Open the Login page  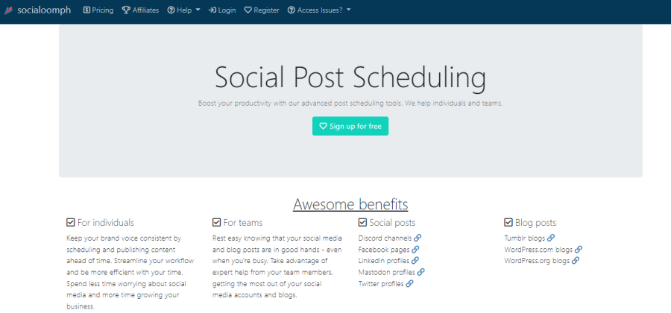coord(222,10)
